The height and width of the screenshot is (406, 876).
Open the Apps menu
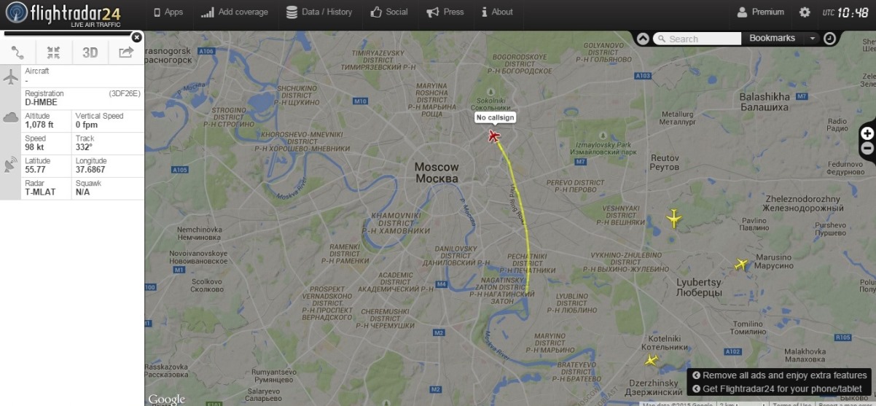pyautogui.click(x=168, y=12)
